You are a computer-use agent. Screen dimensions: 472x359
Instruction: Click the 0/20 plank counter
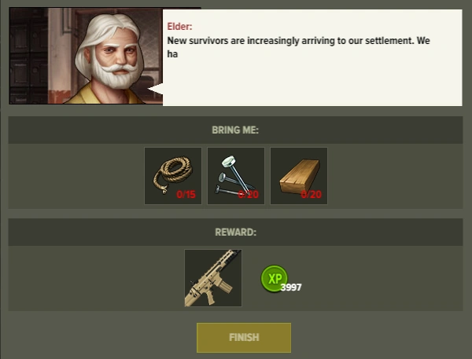[x=312, y=195]
